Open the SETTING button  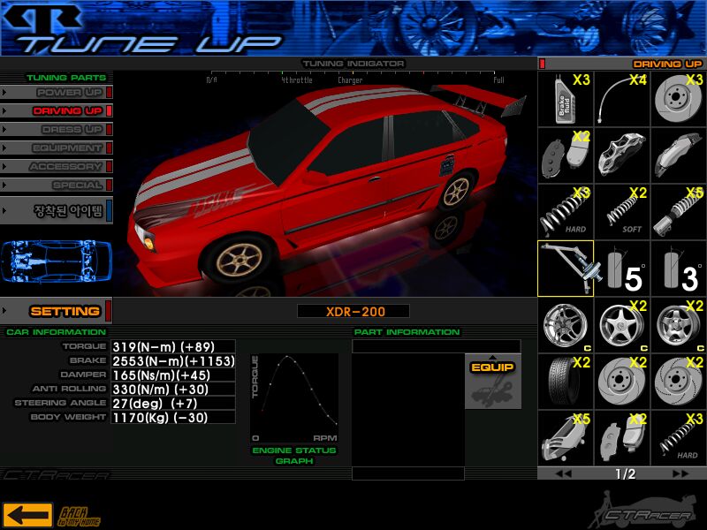tap(65, 311)
